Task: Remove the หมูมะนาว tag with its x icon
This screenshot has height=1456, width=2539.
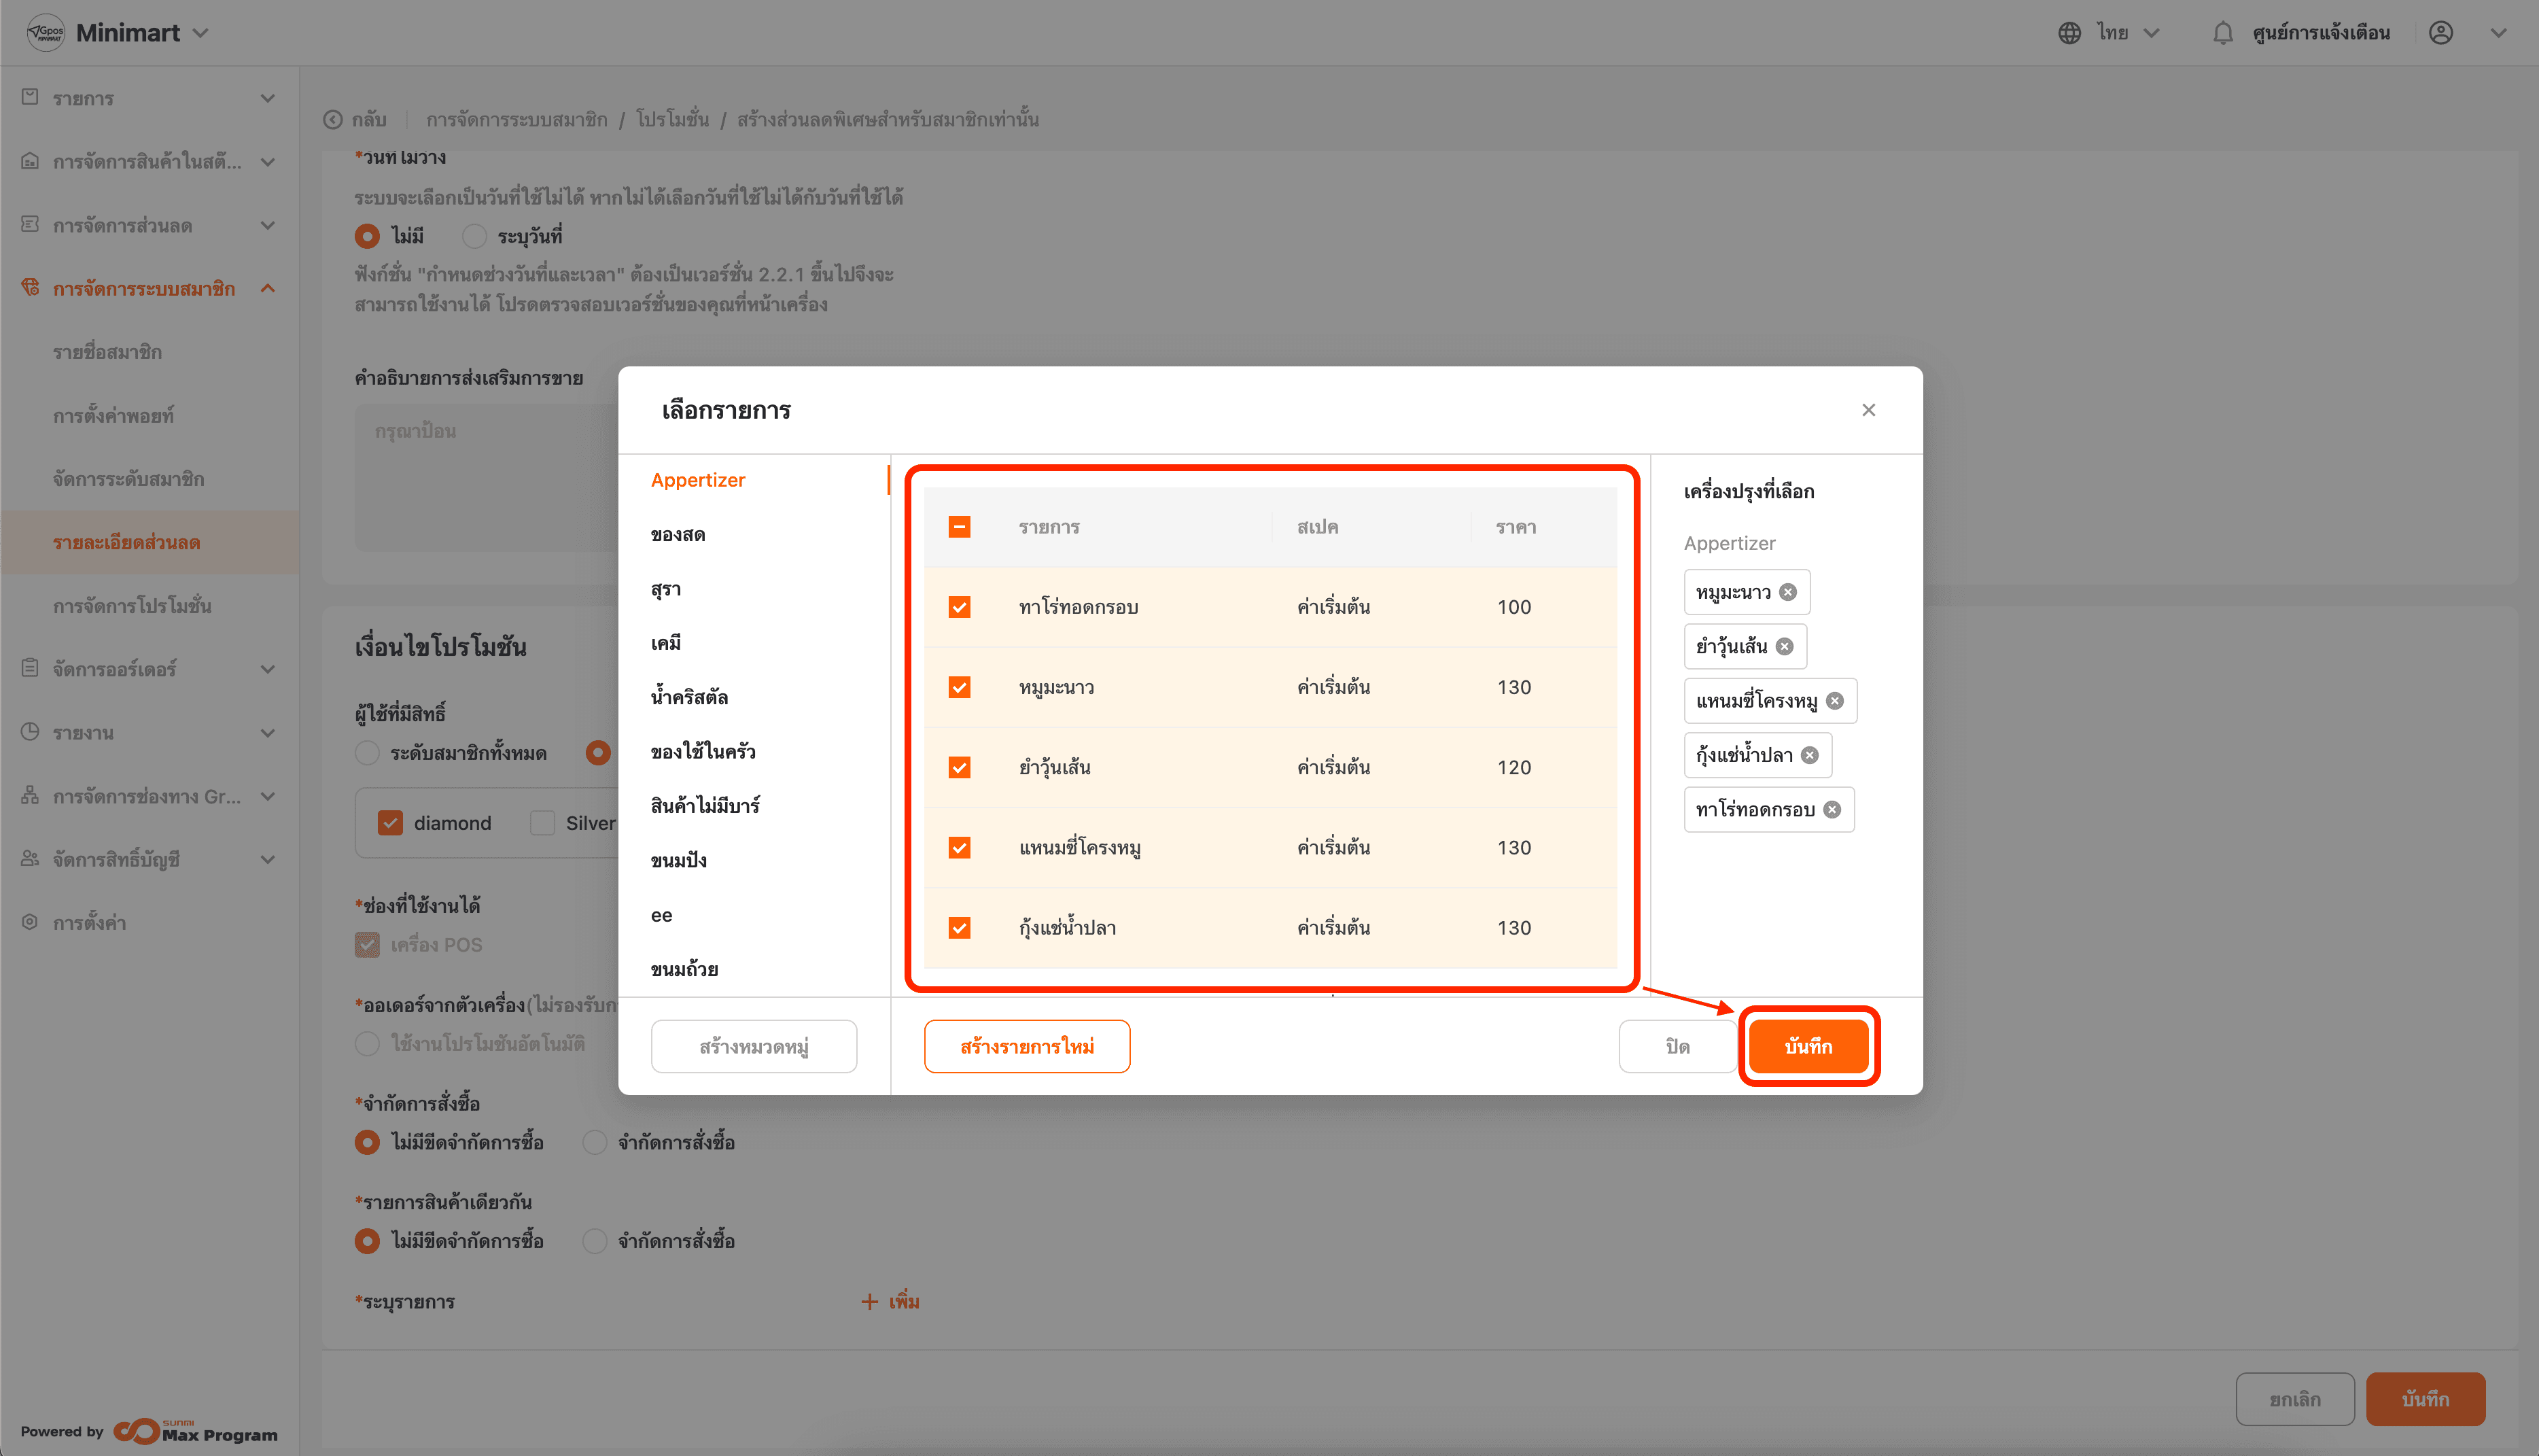Action: [x=1788, y=592]
